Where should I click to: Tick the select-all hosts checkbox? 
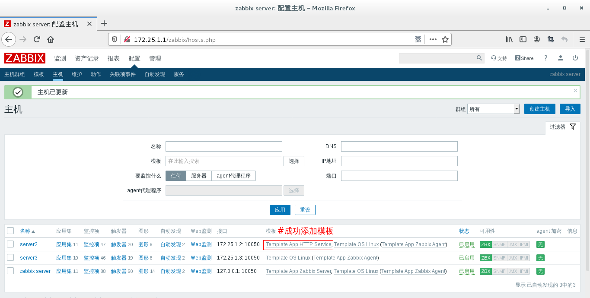10,231
